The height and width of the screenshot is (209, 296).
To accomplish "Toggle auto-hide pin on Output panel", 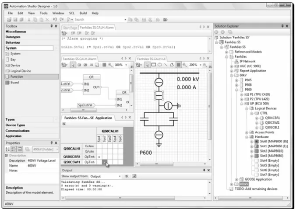I will pos(204,170).
